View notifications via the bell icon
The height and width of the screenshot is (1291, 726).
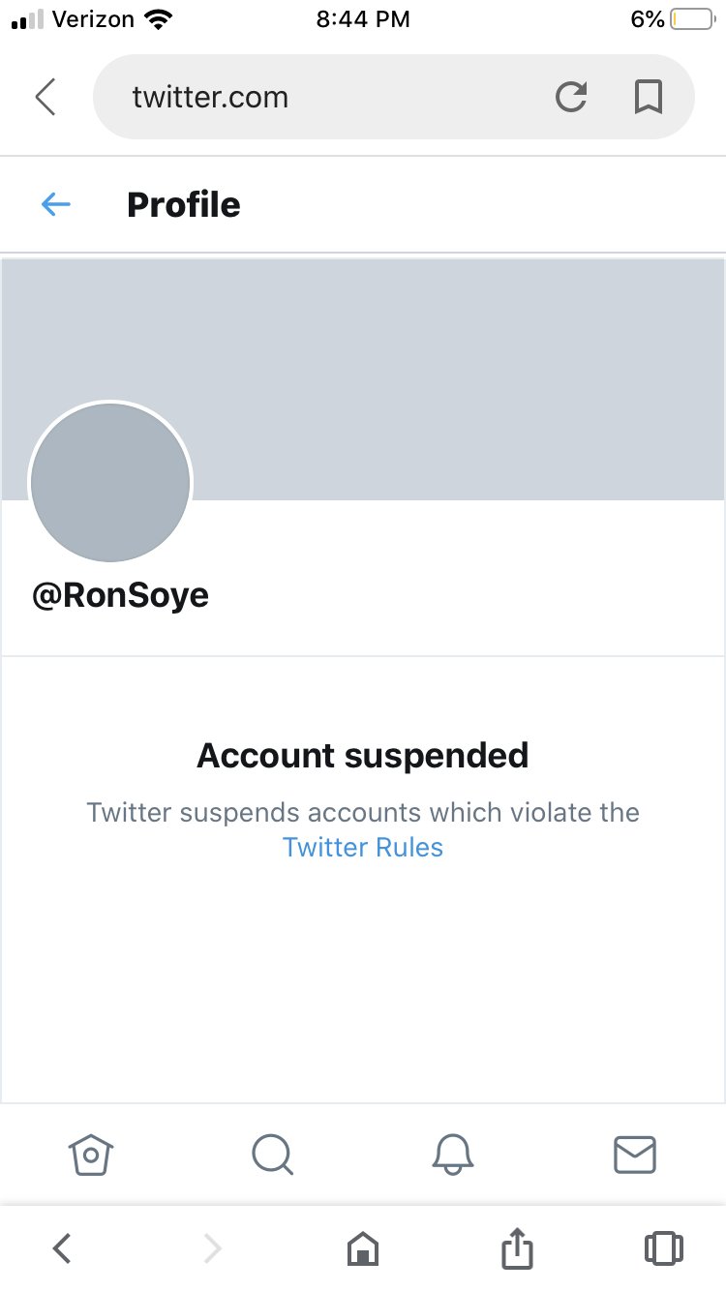(x=453, y=1154)
